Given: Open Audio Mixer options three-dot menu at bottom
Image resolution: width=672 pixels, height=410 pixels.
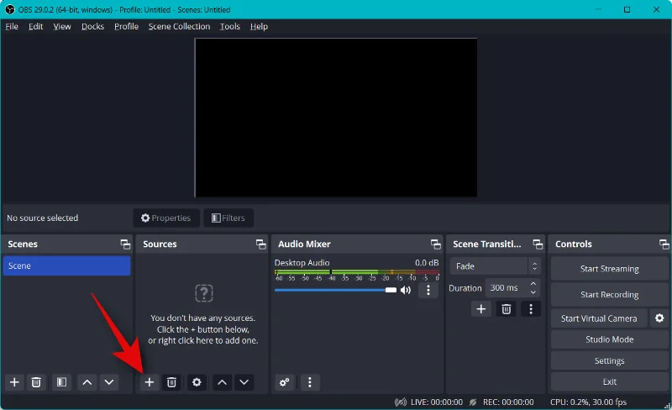Looking at the screenshot, I should tap(310, 382).
